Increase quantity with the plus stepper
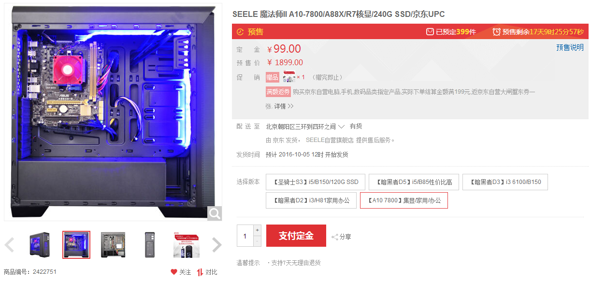This screenshot has width=591, height=282. click(257, 230)
